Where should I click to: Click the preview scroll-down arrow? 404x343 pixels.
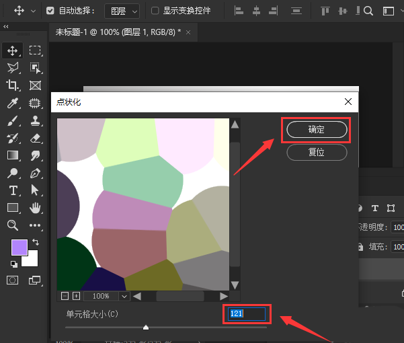235,284
